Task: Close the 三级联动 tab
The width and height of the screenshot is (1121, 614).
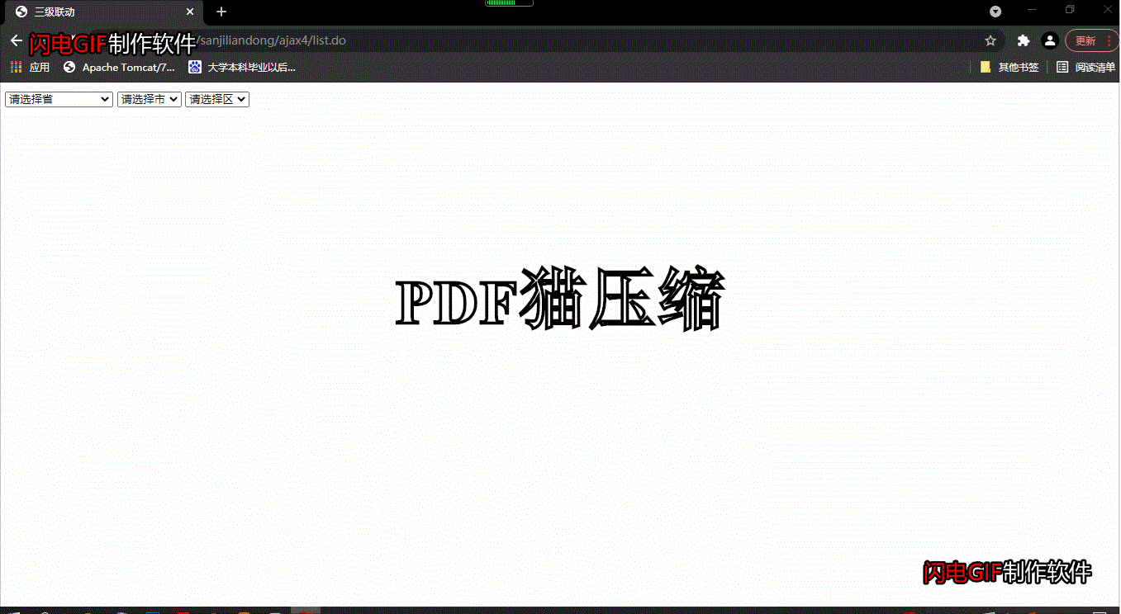Action: tap(190, 12)
